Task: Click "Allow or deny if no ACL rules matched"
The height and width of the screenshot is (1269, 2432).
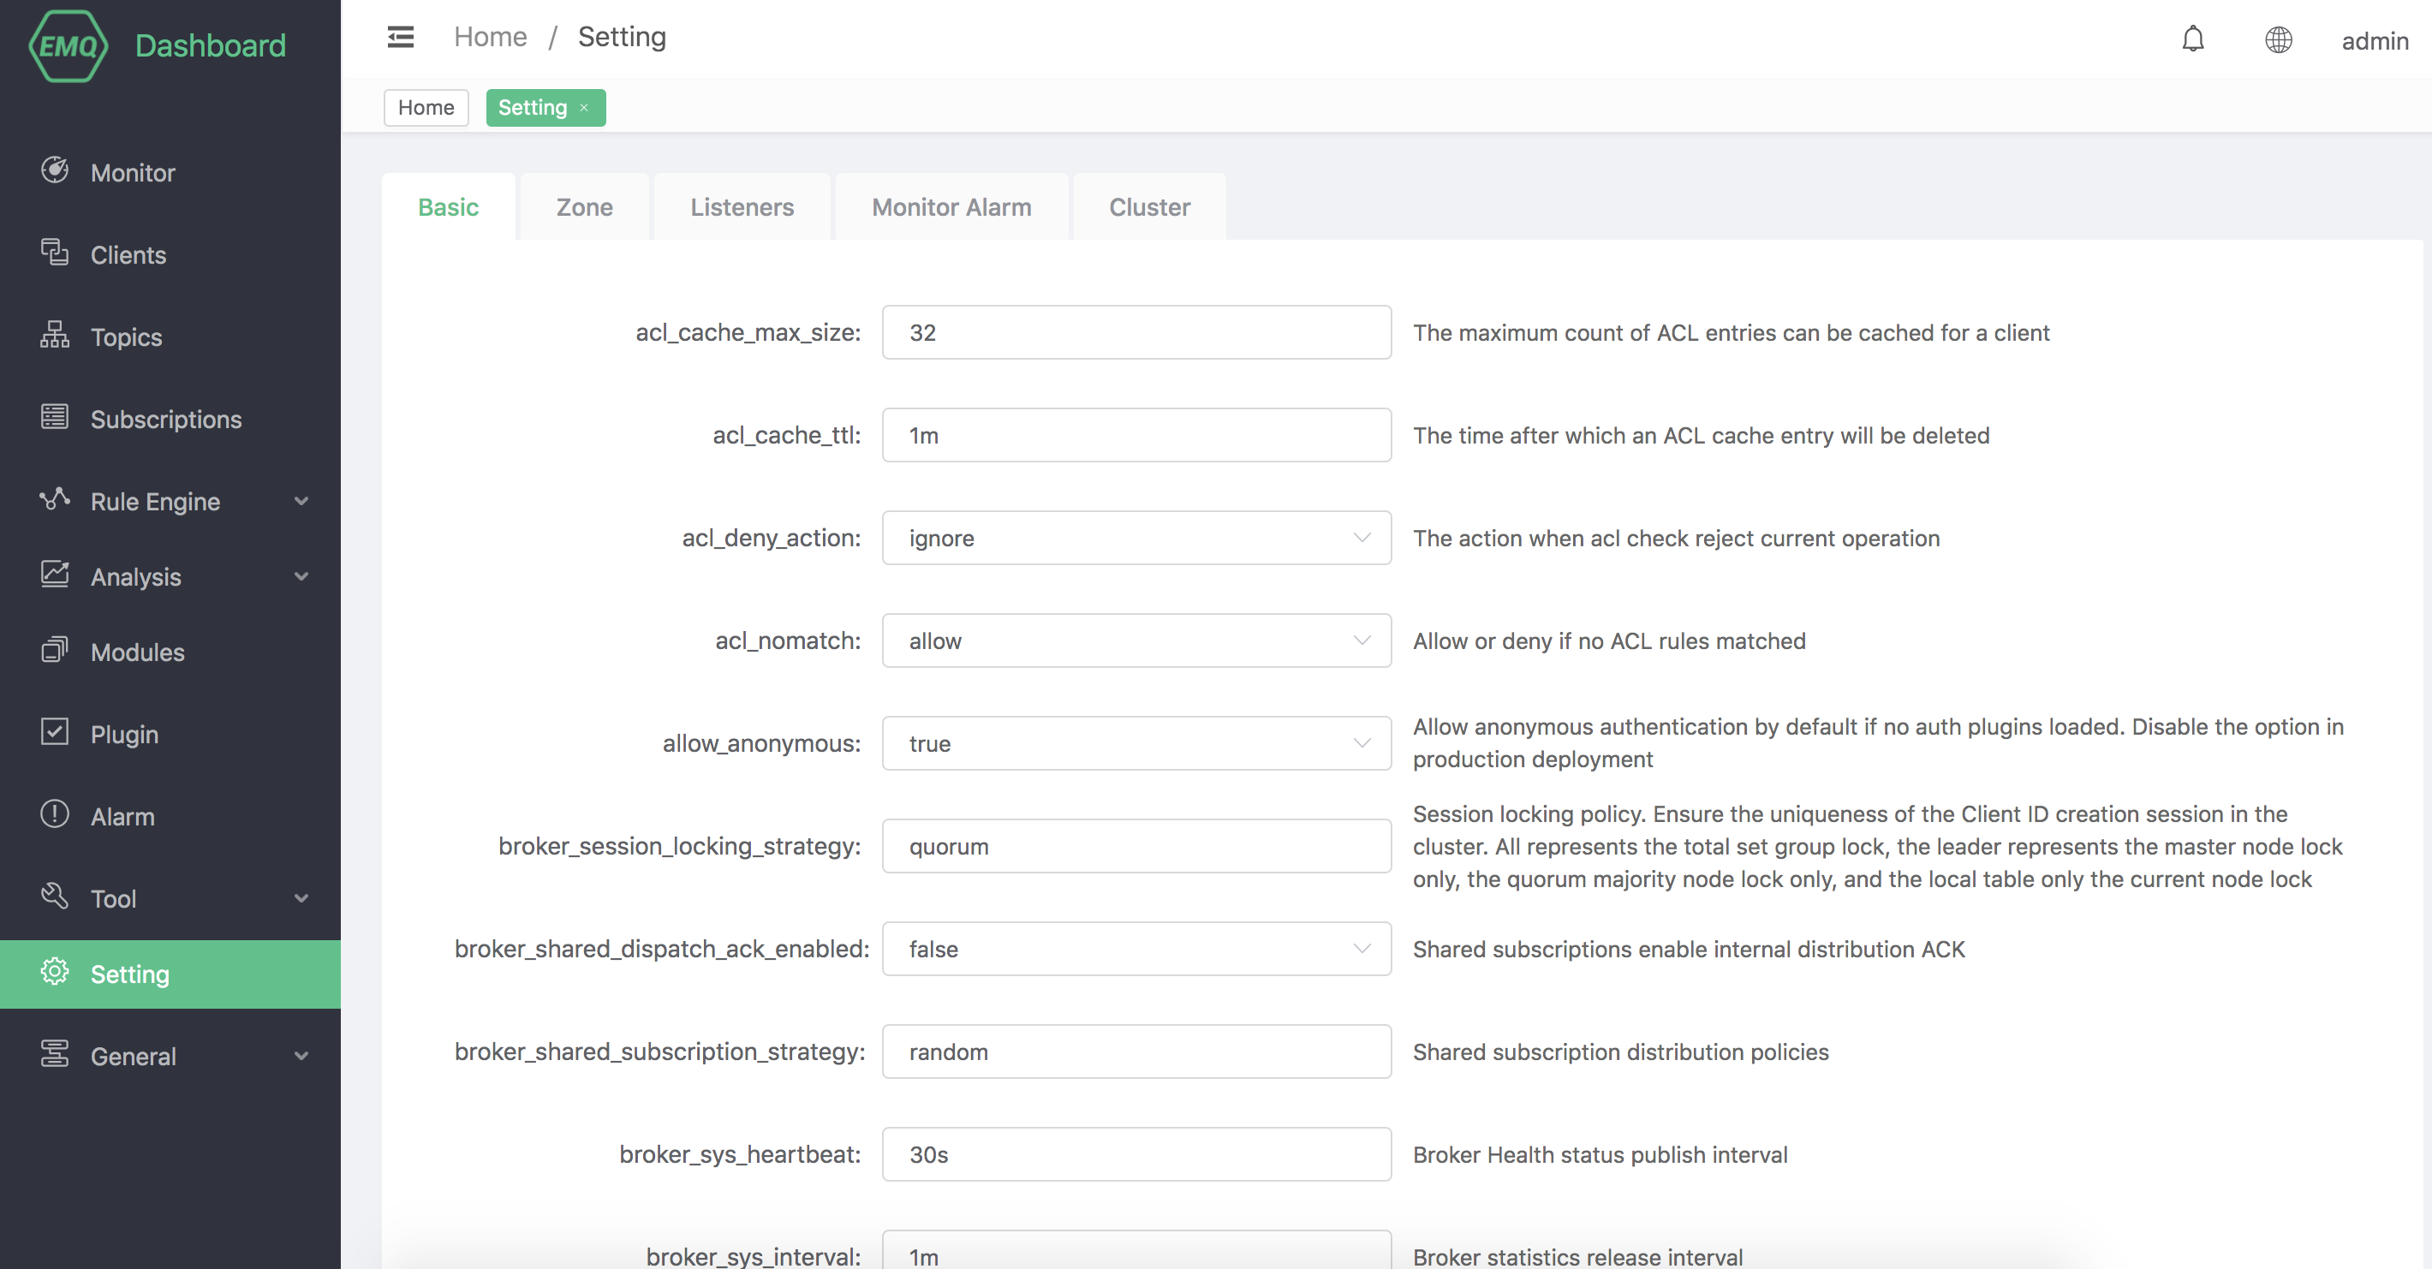Action: click(x=1609, y=641)
